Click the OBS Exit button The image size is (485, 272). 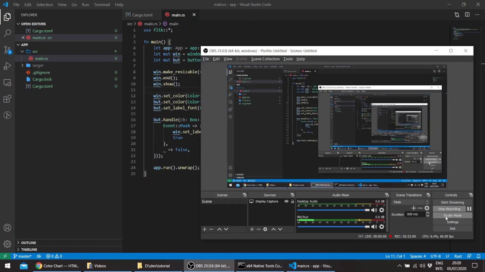pos(452,229)
